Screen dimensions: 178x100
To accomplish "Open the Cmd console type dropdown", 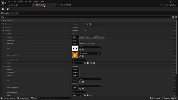I will point(34,98).
